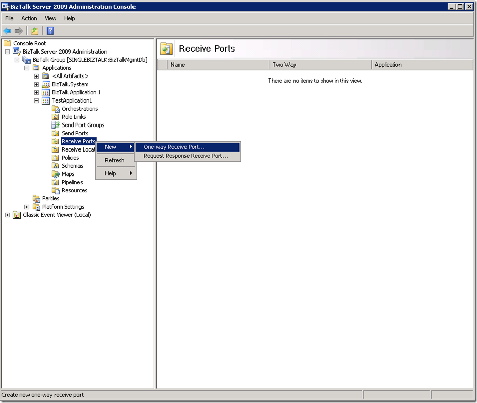The width and height of the screenshot is (477, 403).
Task: Click the Role Links icon
Action: 56,117
